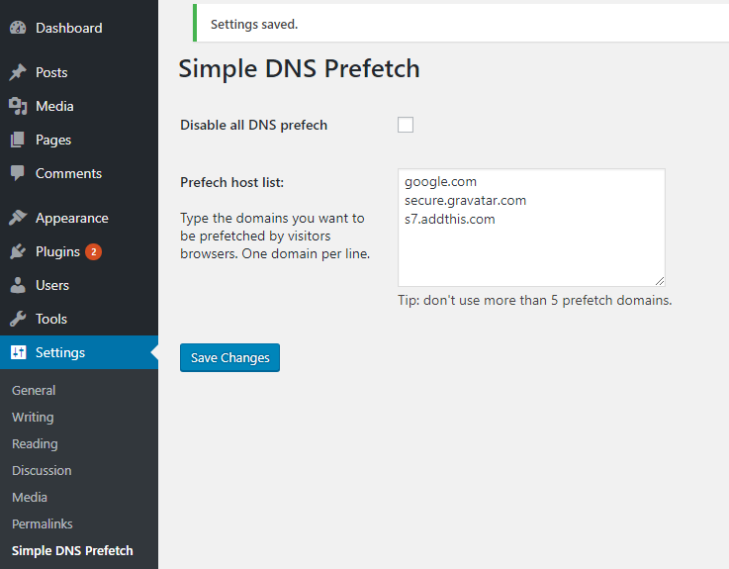This screenshot has height=569, width=729.
Task: Click the Comments speech bubble icon
Action: click(x=18, y=173)
